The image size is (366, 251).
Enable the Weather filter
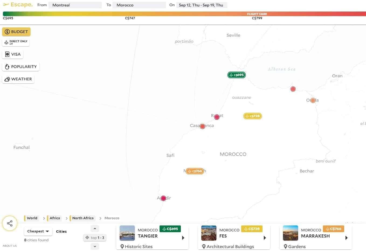pyautogui.click(x=18, y=79)
